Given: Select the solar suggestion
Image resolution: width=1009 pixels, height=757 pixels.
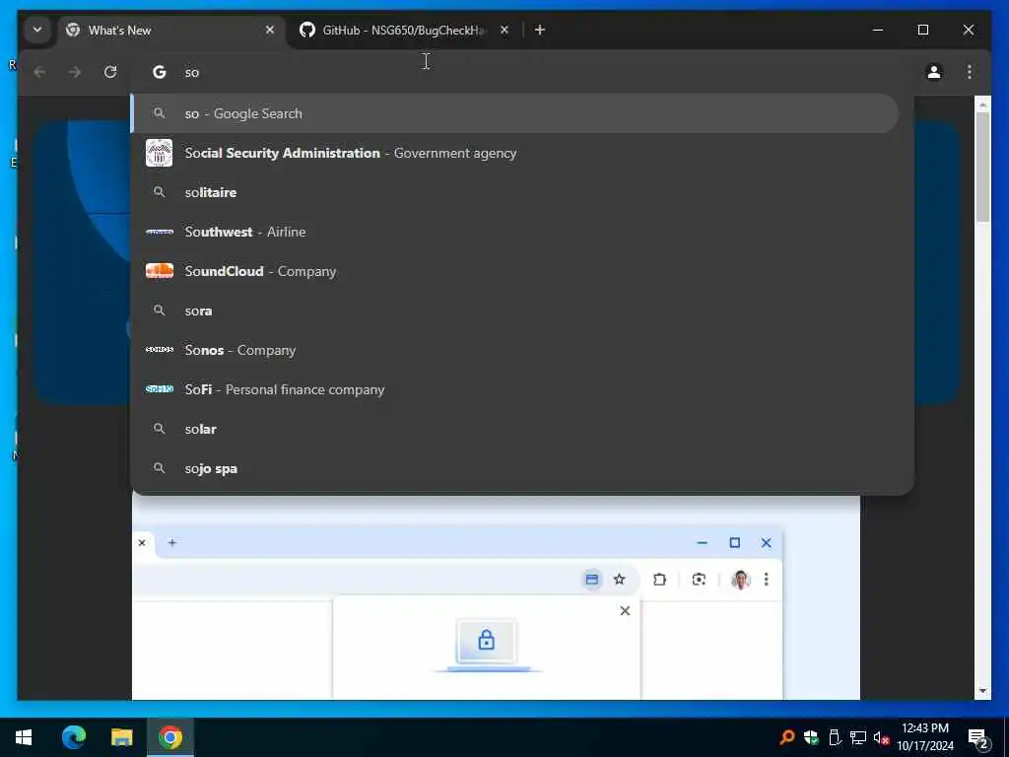Looking at the screenshot, I should click(x=514, y=429).
